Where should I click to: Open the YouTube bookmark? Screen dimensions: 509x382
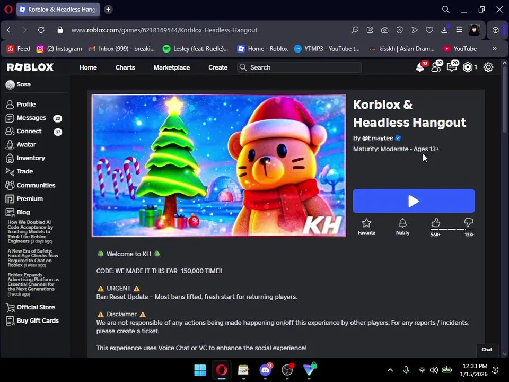coord(460,49)
